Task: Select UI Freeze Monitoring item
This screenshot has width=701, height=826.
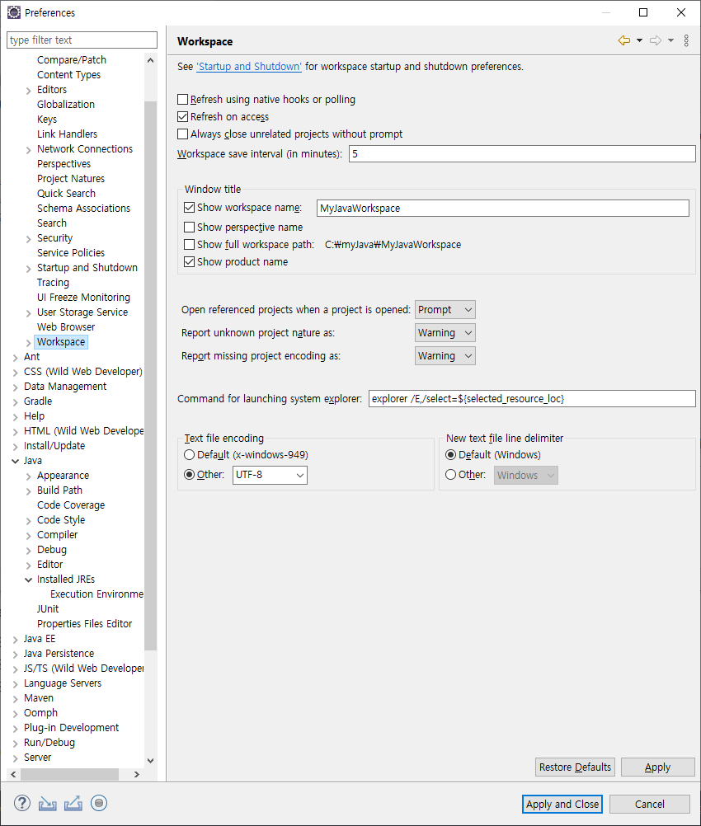Action: [x=83, y=298]
